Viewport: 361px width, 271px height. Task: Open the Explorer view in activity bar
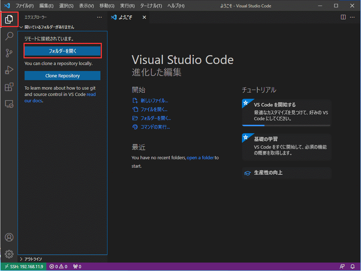pyautogui.click(x=9, y=19)
